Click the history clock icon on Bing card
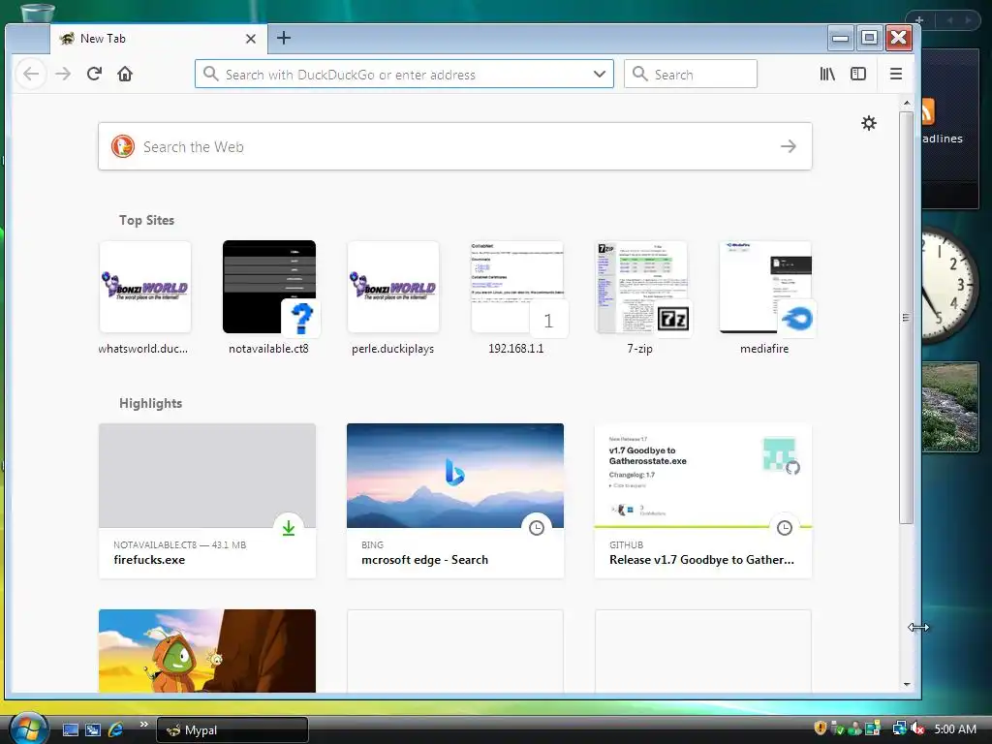Image resolution: width=992 pixels, height=744 pixels. click(x=537, y=528)
